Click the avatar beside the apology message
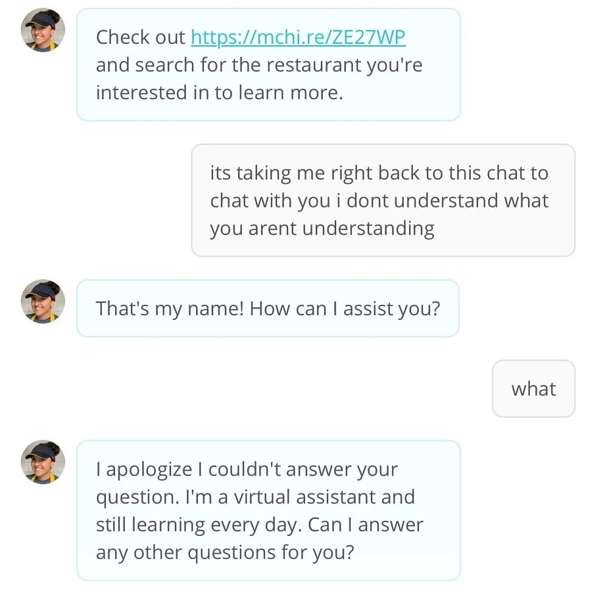Image resolution: width=609 pixels, height=601 pixels. pyautogui.click(x=43, y=462)
